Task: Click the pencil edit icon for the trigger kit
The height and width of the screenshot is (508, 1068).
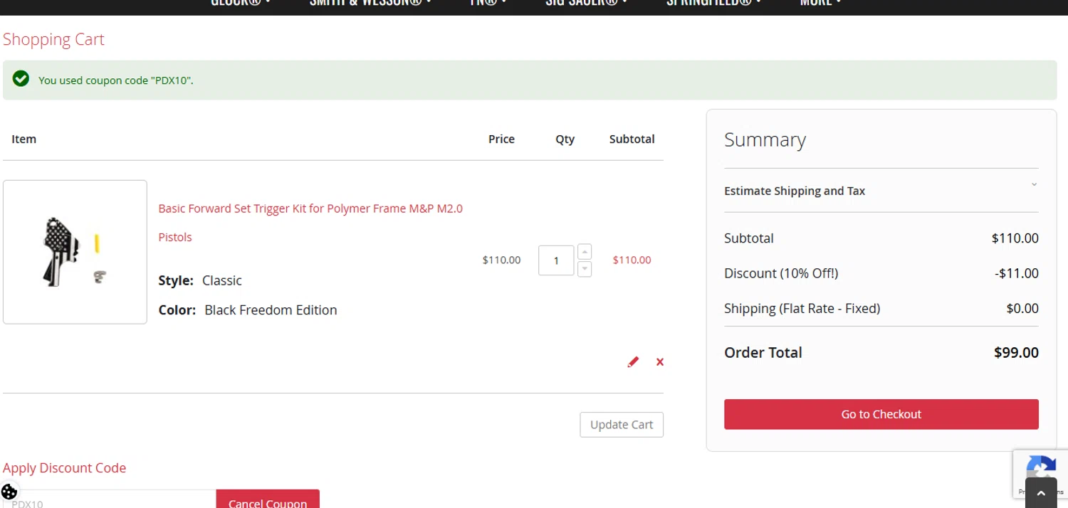Action: coord(633,362)
